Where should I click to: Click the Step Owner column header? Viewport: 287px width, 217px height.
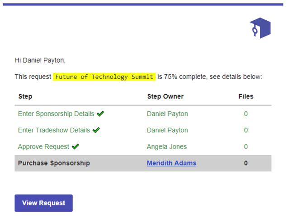pos(165,96)
